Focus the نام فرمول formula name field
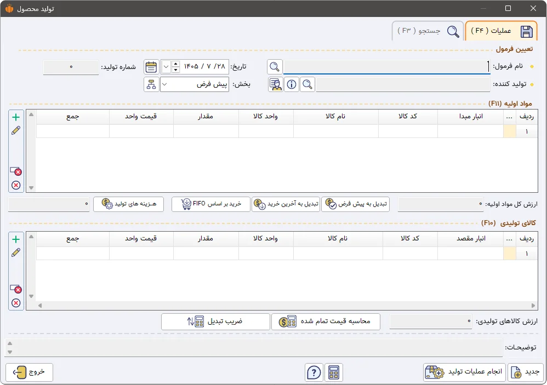This screenshot has height=385, width=547. point(387,67)
